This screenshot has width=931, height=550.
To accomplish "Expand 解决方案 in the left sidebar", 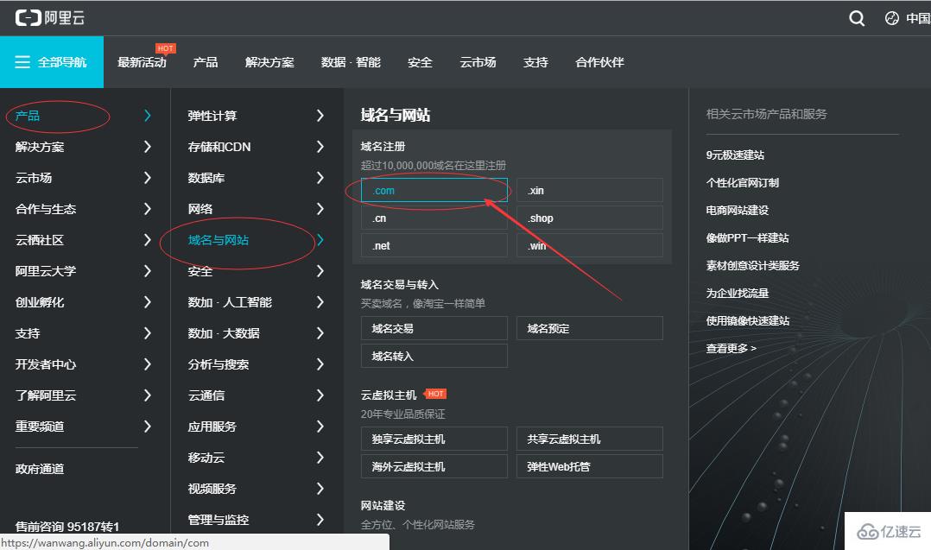I will pos(39,146).
